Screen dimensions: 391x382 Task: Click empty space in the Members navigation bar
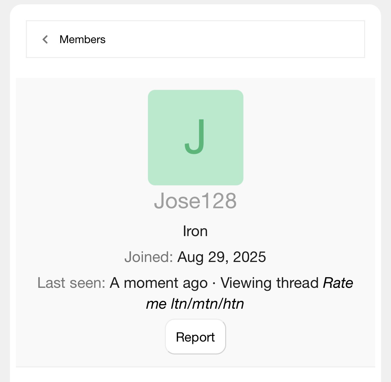coord(232,39)
